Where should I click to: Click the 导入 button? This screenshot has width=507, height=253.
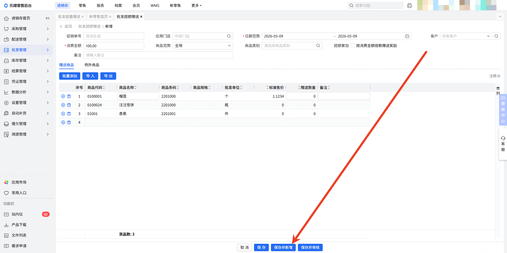[x=90, y=76]
